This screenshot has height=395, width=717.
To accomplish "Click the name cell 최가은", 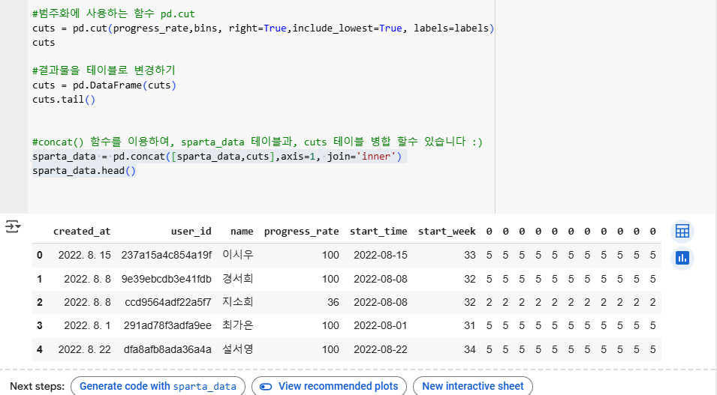I will pyautogui.click(x=238, y=325).
